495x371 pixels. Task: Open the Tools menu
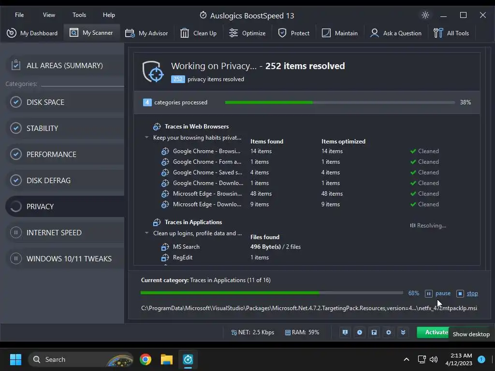pos(79,15)
